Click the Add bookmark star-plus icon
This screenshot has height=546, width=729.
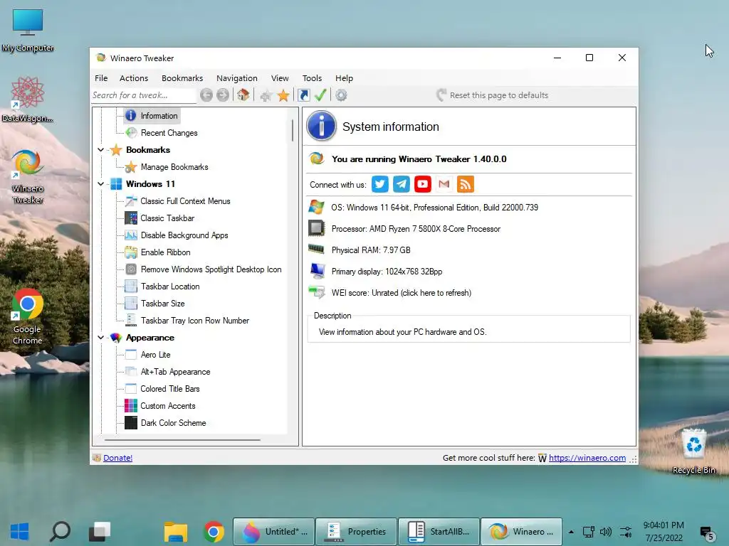point(266,96)
